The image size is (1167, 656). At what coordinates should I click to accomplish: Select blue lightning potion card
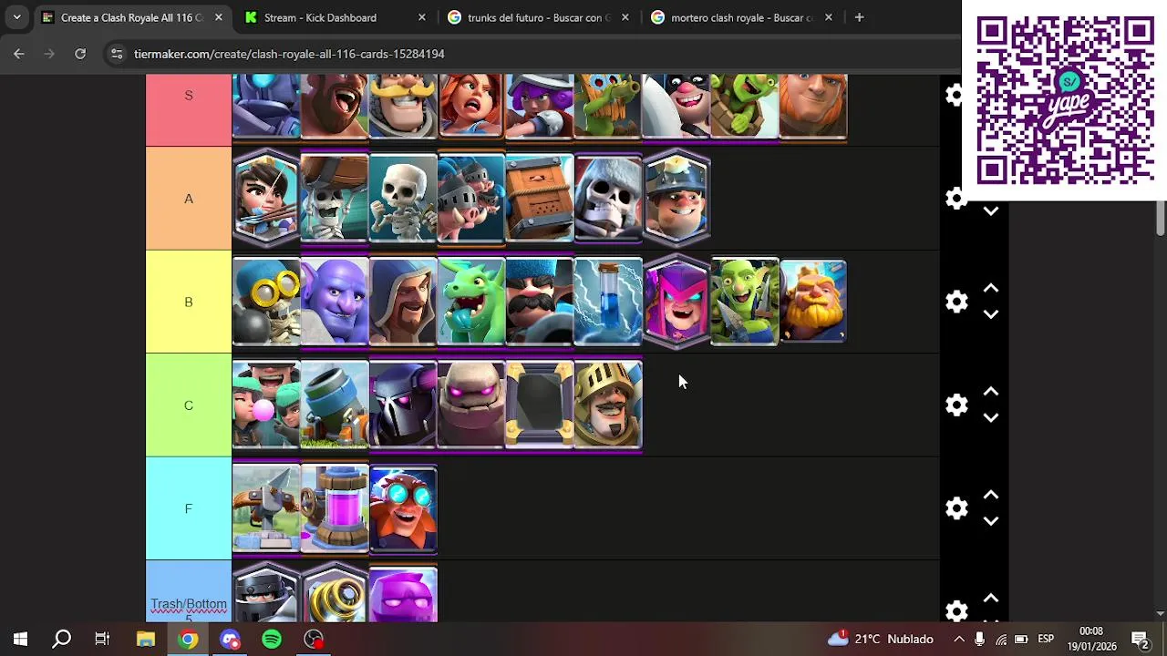coord(608,302)
